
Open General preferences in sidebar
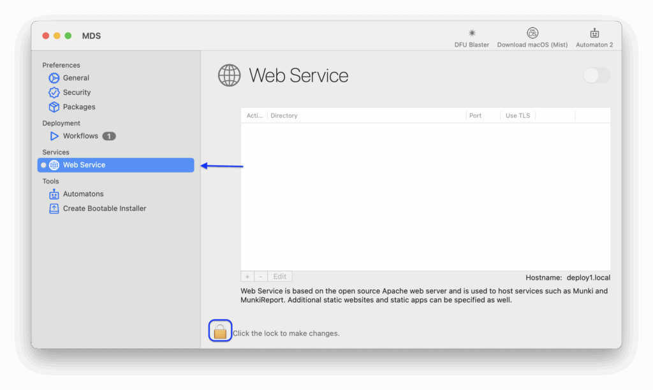pos(76,78)
